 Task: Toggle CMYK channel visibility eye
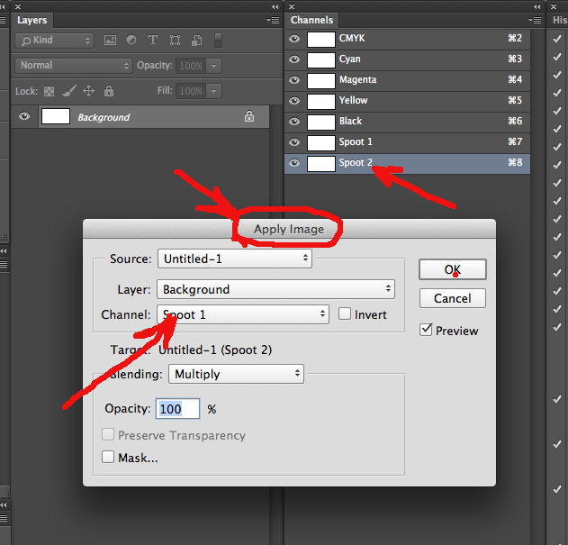294,39
